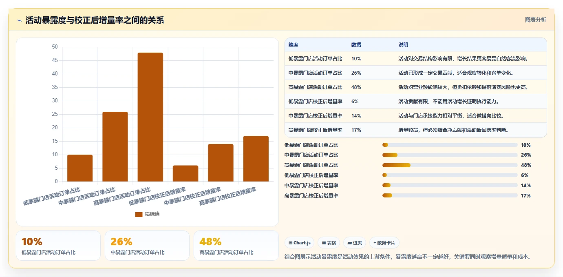Click the chart bar for 高暴露门店校正后增量率
The width and height of the screenshot is (563, 277).
point(256,159)
